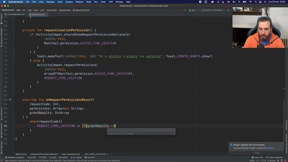Open the Event Log panel
This screenshot has width=288, height=162.
coord(257,157)
